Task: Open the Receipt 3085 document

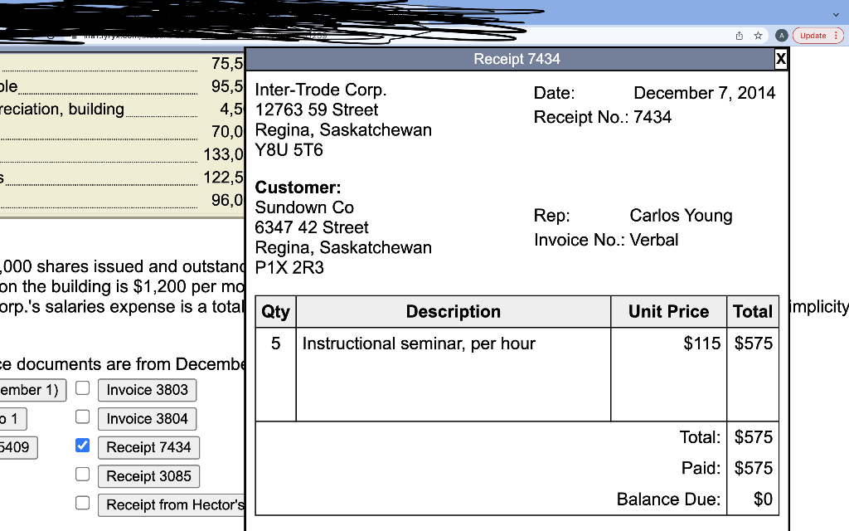Action: (x=148, y=475)
